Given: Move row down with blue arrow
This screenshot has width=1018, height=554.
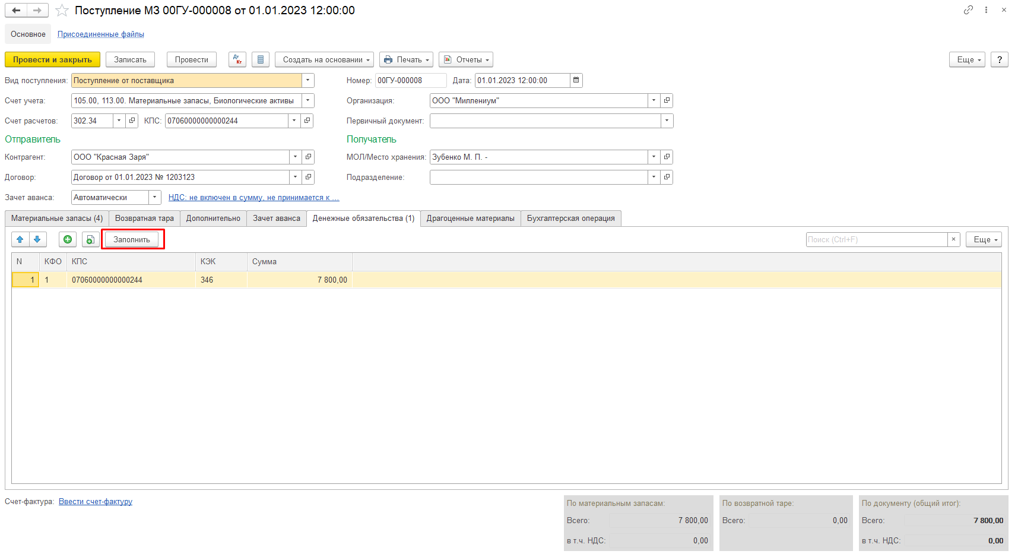Looking at the screenshot, I should click(37, 239).
